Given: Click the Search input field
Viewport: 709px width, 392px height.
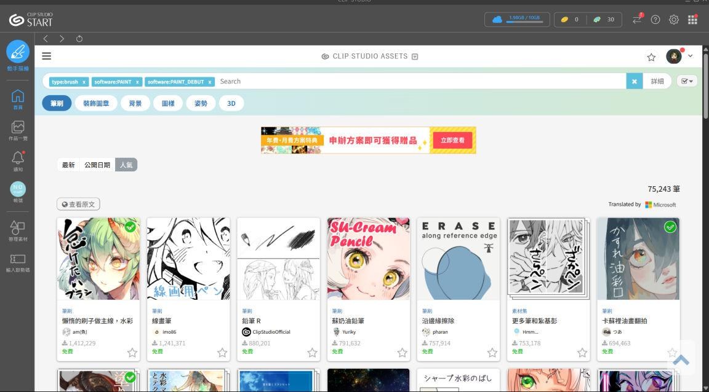Looking at the screenshot, I should point(420,81).
